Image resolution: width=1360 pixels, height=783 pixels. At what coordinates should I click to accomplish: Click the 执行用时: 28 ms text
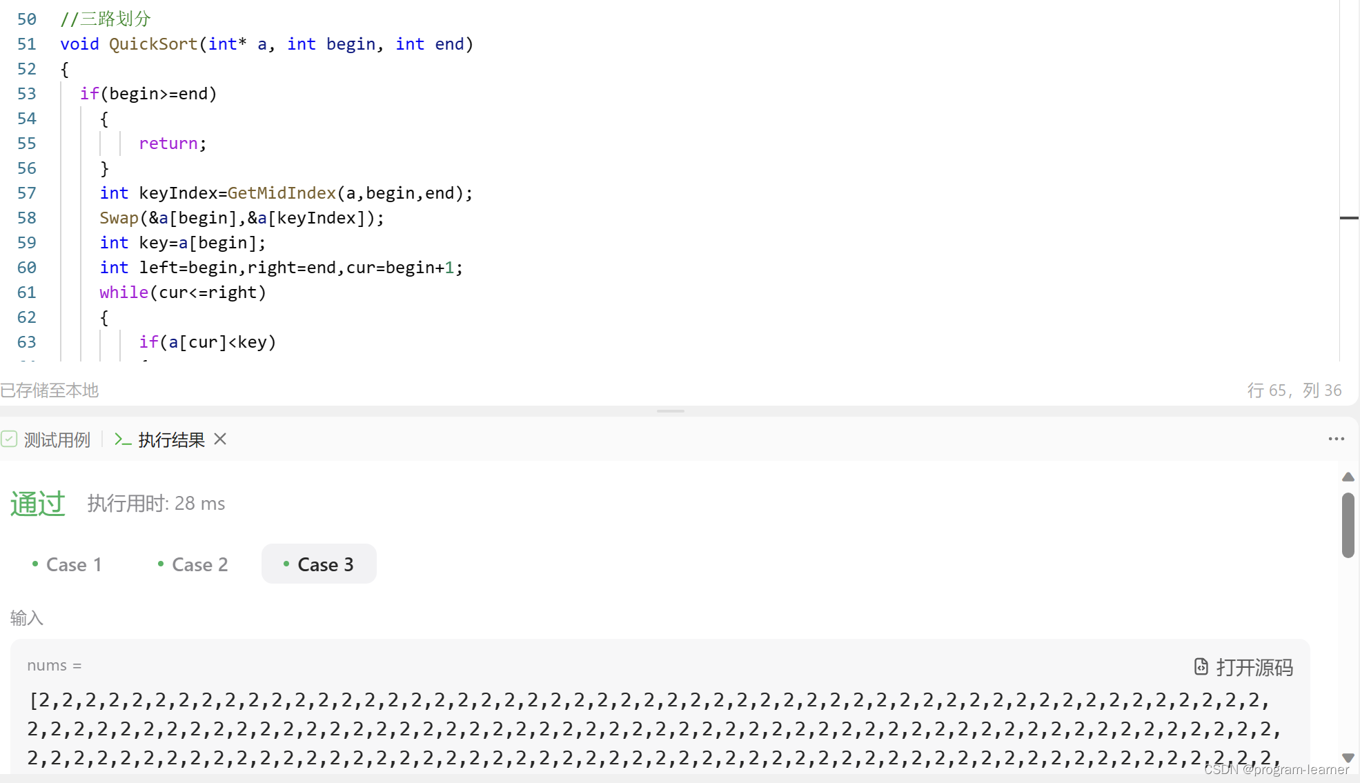point(156,504)
